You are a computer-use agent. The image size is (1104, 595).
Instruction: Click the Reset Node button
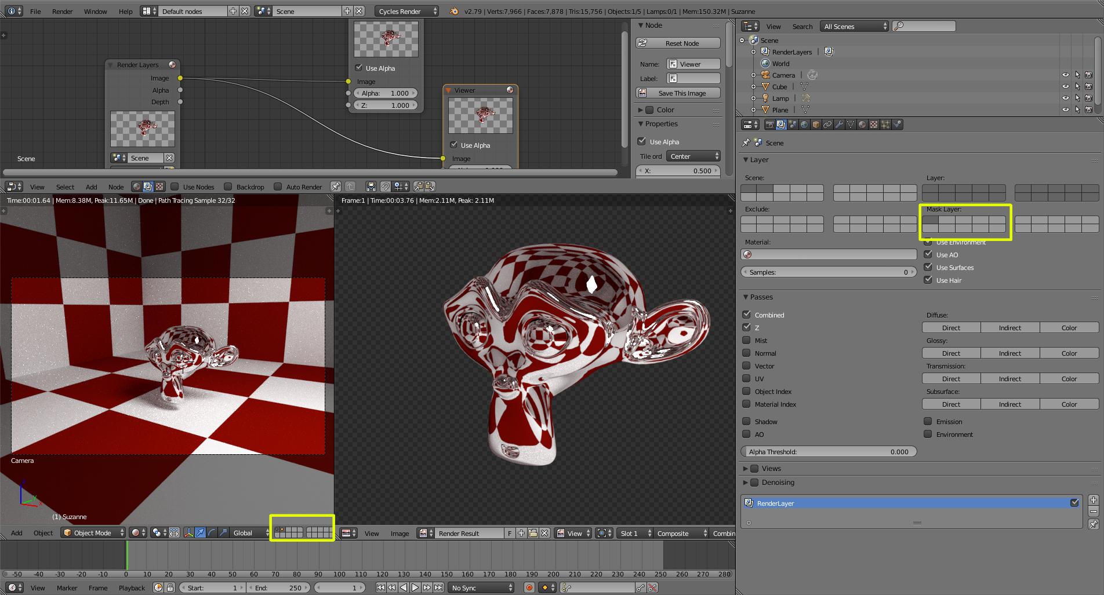point(678,43)
